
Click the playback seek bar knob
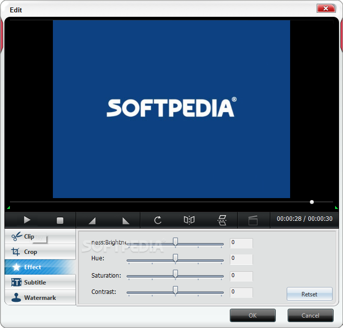tap(312, 202)
